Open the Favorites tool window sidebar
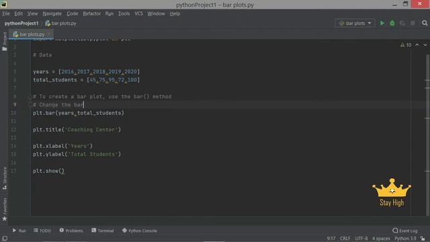The height and width of the screenshot is (242, 430). pos(5,209)
